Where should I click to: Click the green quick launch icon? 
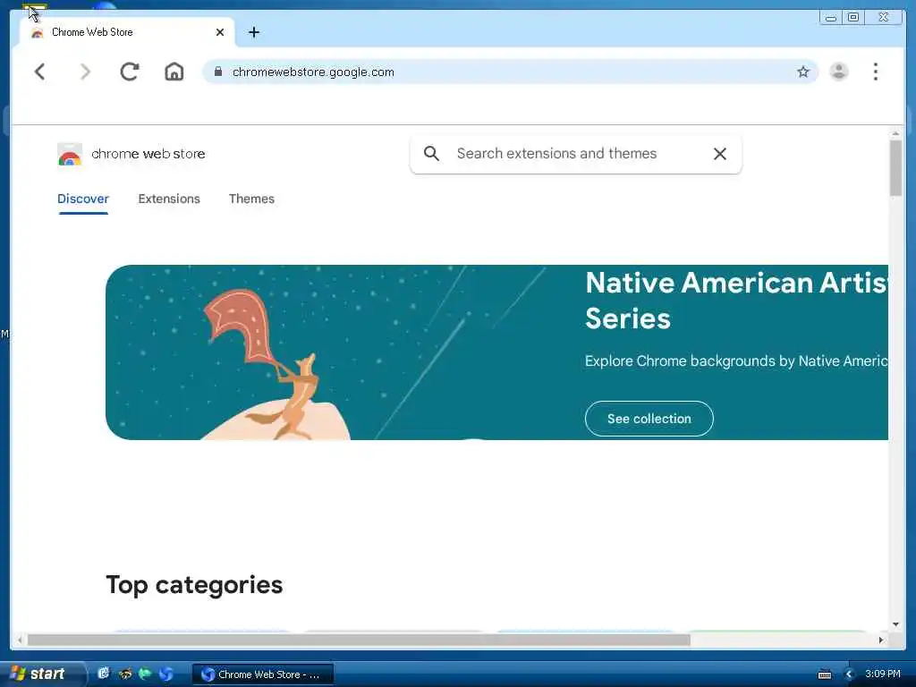pyautogui.click(x=145, y=674)
